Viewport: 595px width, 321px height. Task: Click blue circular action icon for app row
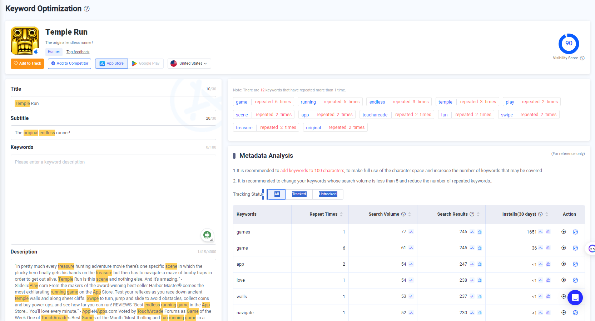[x=575, y=264]
